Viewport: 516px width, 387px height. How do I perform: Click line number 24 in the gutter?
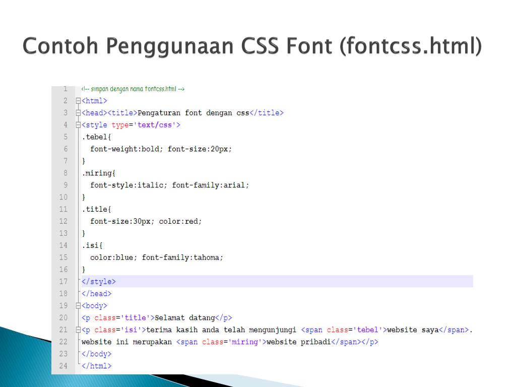63,366
